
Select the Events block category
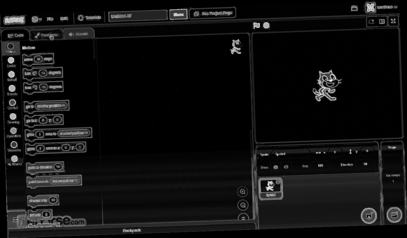(x=12, y=90)
